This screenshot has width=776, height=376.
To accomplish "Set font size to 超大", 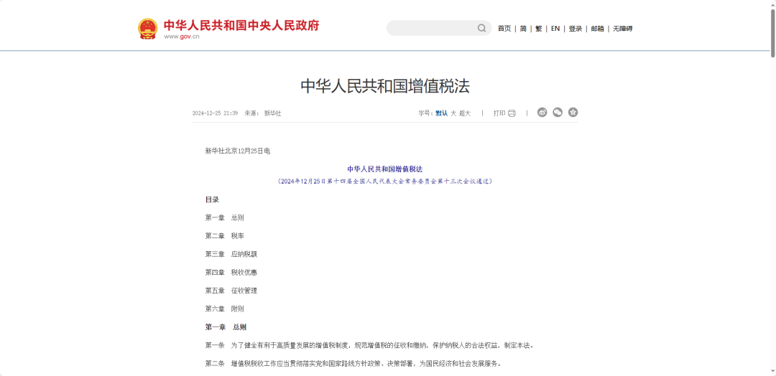I will tap(465, 113).
